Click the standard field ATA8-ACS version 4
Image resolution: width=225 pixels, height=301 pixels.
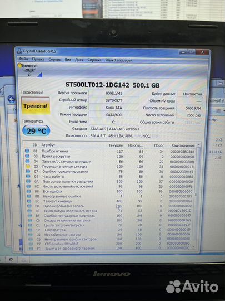point(146,129)
